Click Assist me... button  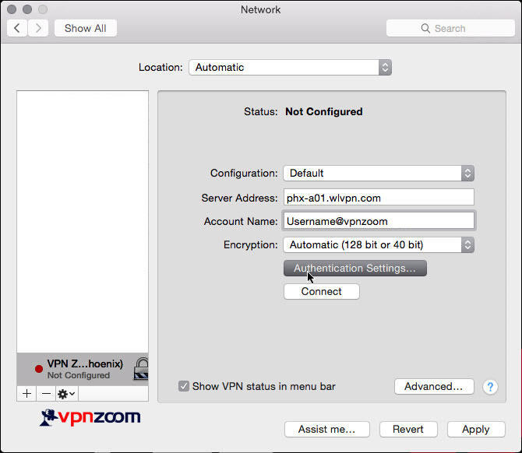[x=327, y=430]
